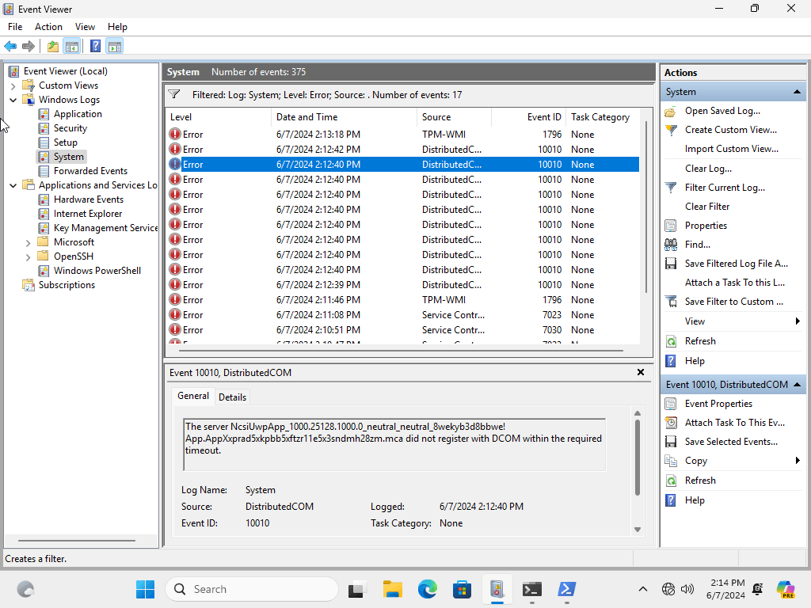Select the Setup log
This screenshot has width=811, height=608.
click(x=65, y=142)
